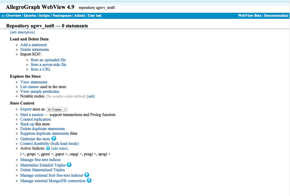Open the Namespaces menu item
The height and width of the screenshot is (196, 290).
tap(62, 16)
